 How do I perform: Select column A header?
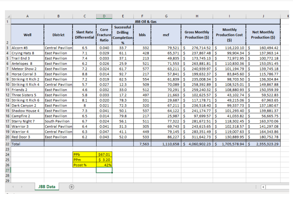tap(28, 16)
